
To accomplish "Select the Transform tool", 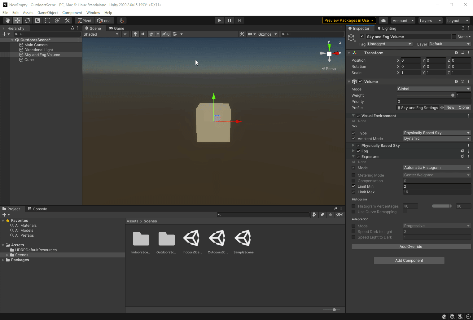I will click(x=57, y=20).
